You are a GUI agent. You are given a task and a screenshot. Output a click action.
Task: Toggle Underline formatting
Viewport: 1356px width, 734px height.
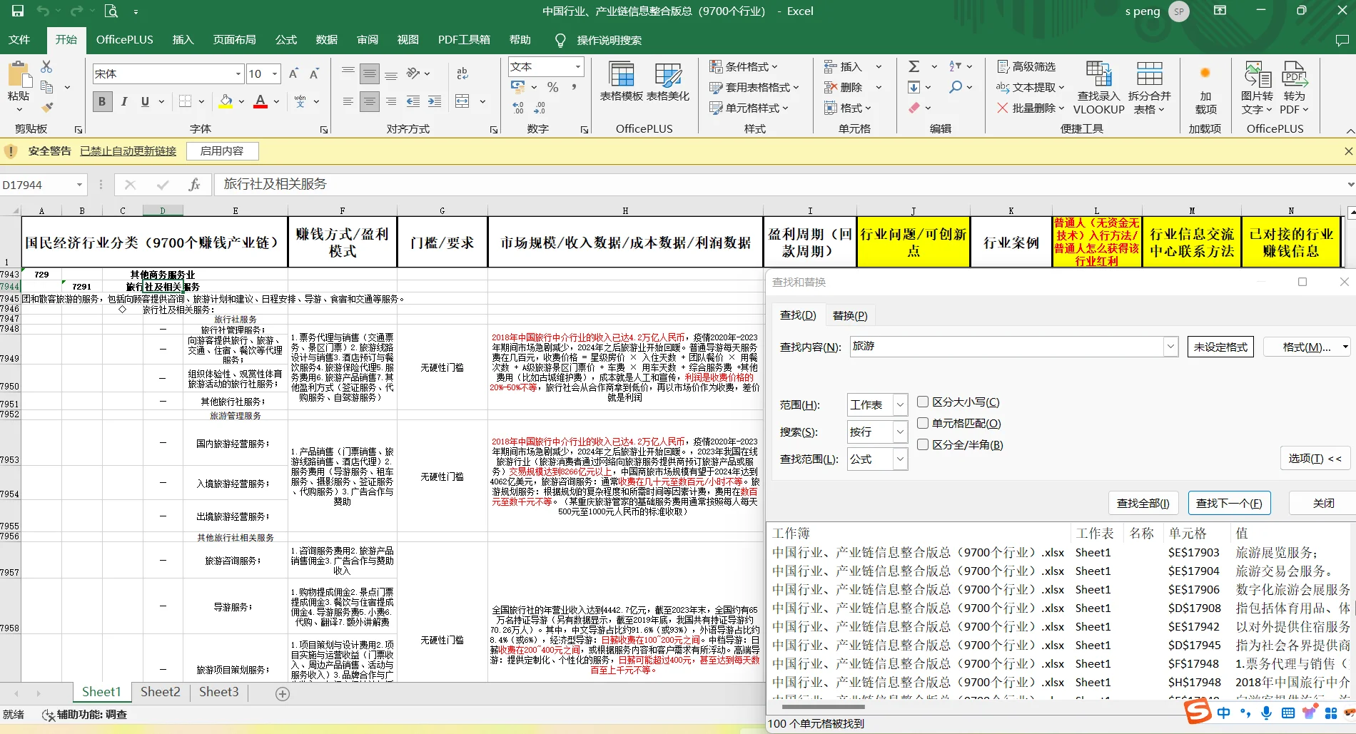click(145, 101)
